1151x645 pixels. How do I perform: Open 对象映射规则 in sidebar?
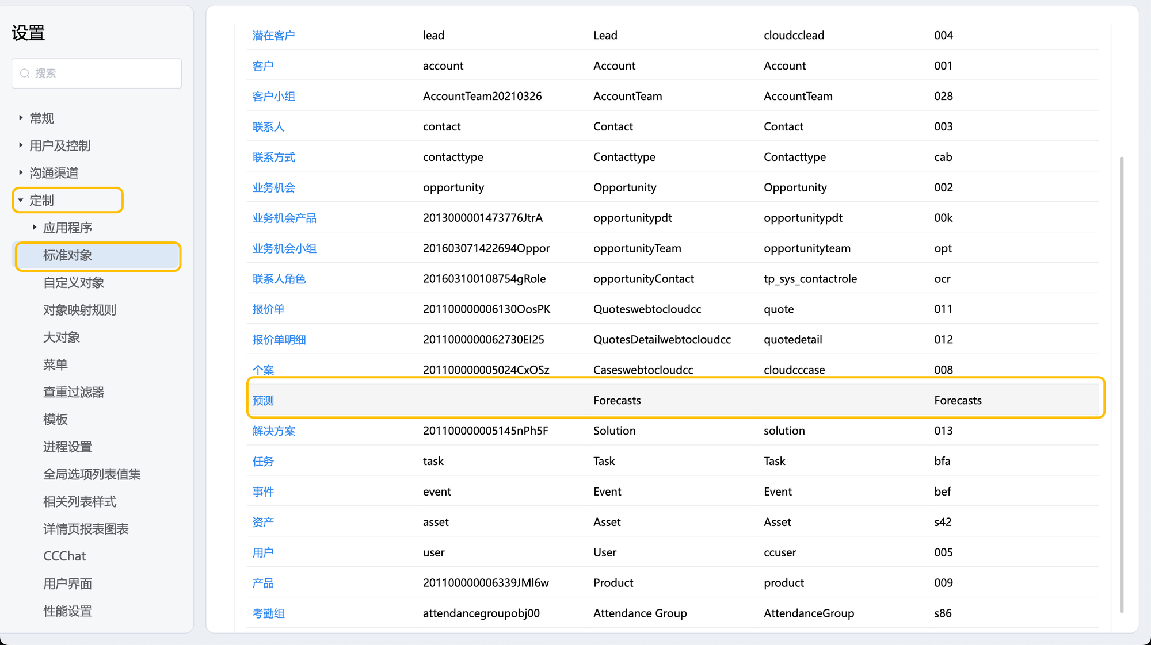coord(79,310)
